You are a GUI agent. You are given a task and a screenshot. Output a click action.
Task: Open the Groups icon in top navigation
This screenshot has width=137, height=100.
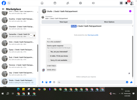click(81, 3)
